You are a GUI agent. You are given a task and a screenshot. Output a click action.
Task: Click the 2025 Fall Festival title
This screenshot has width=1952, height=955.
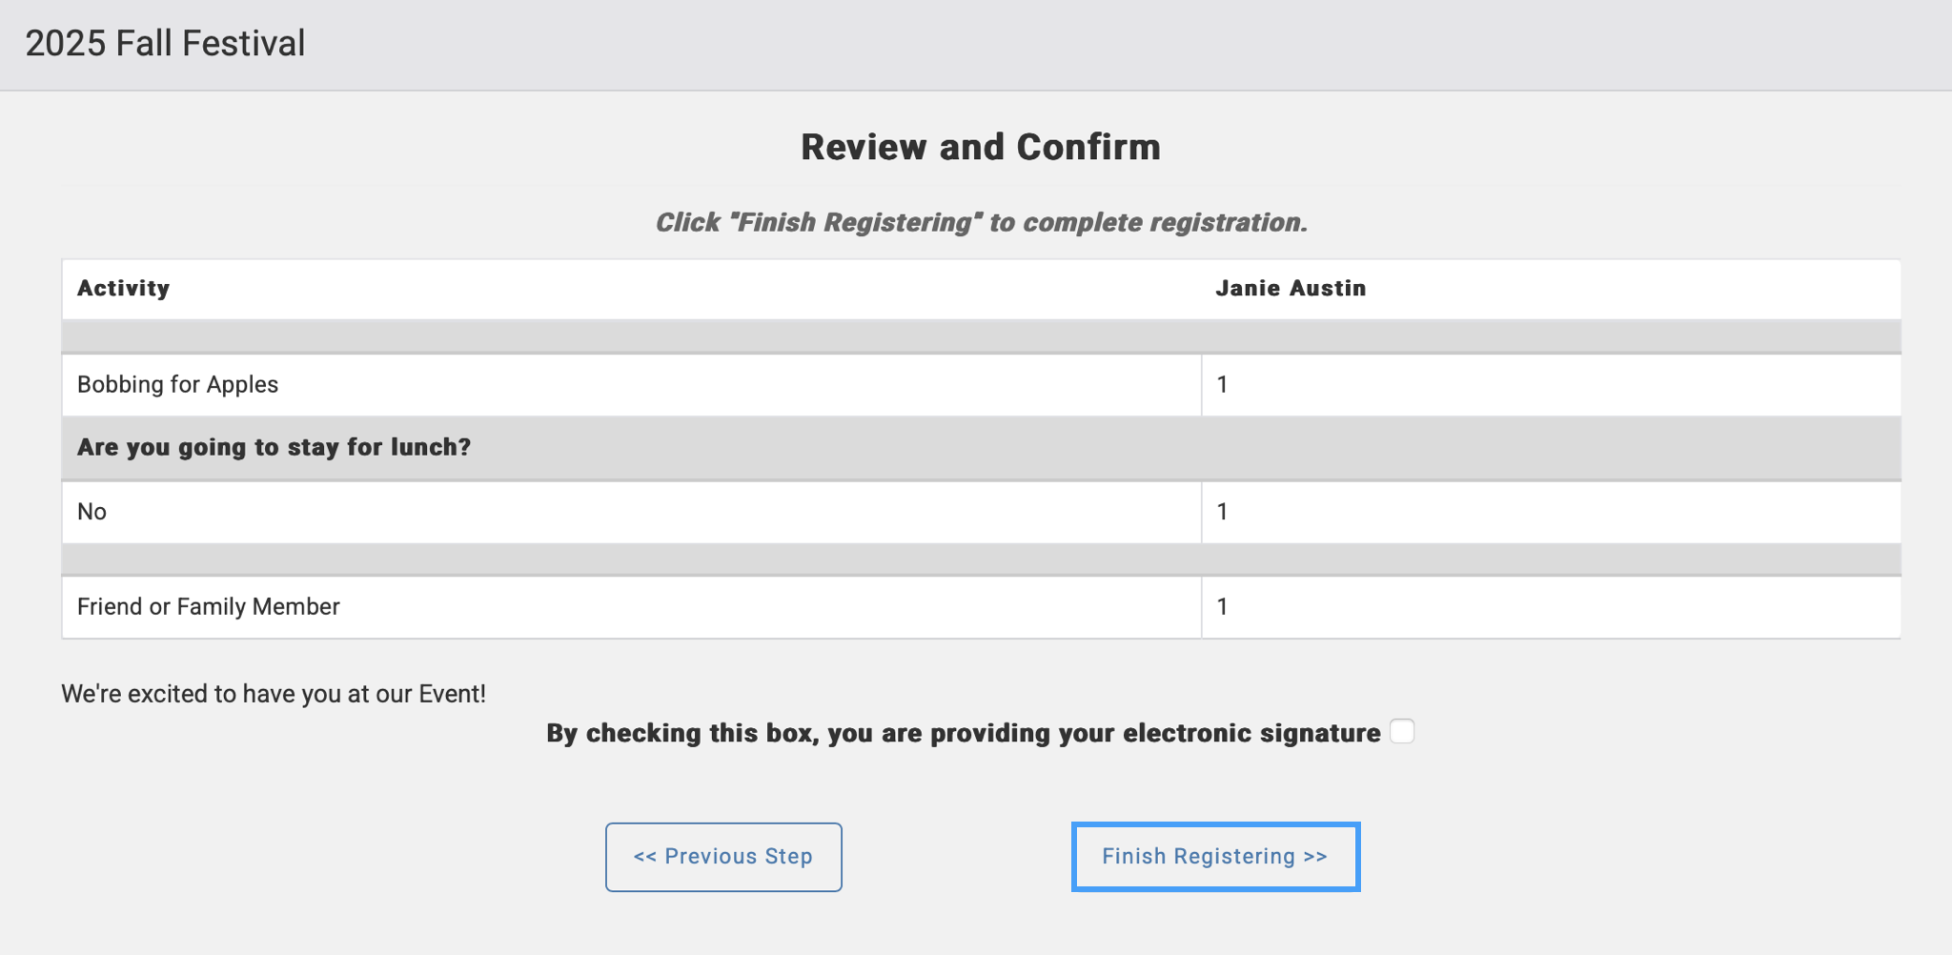[165, 42]
